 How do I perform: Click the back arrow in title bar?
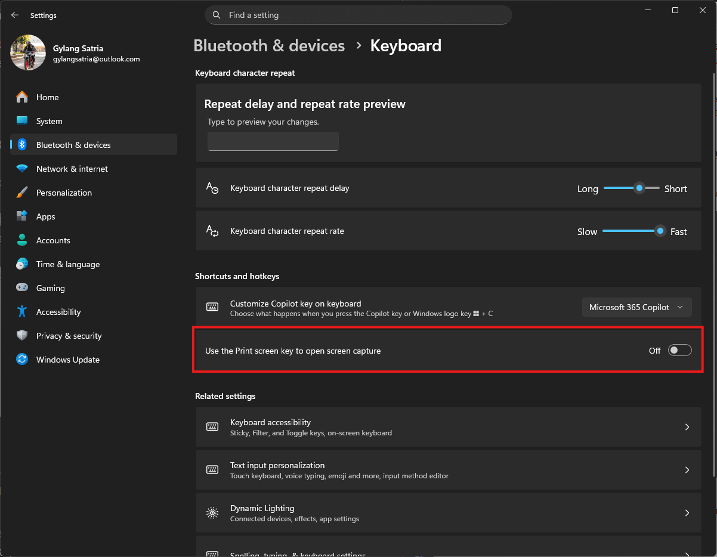point(15,16)
